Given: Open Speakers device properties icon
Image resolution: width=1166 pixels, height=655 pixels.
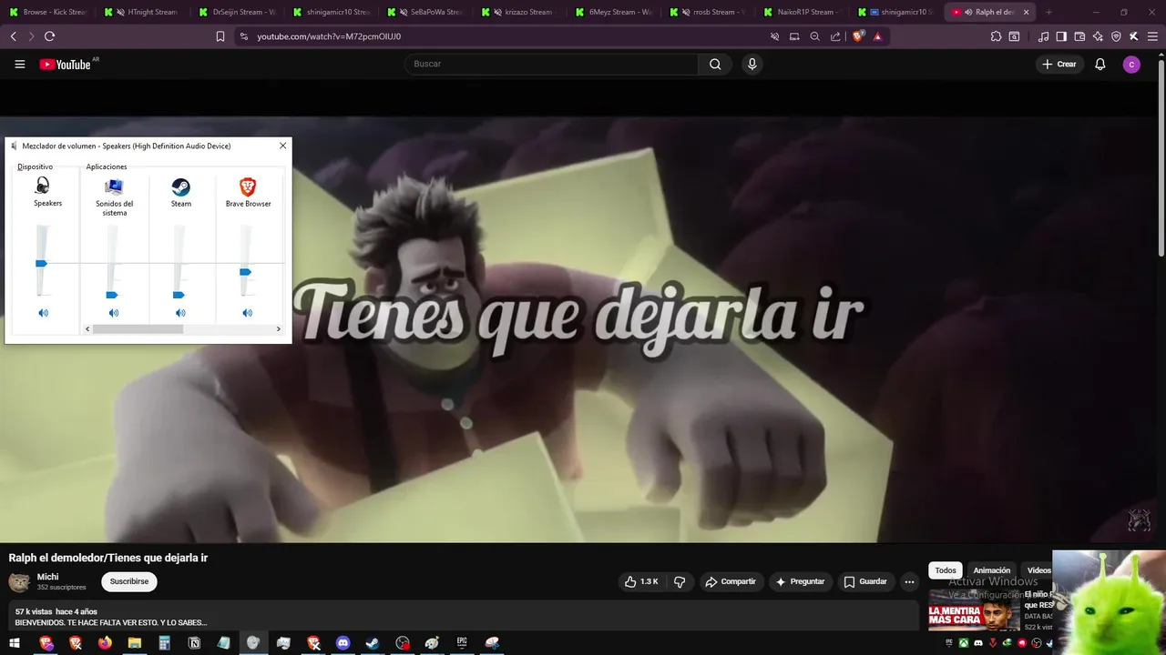Looking at the screenshot, I should (43, 186).
